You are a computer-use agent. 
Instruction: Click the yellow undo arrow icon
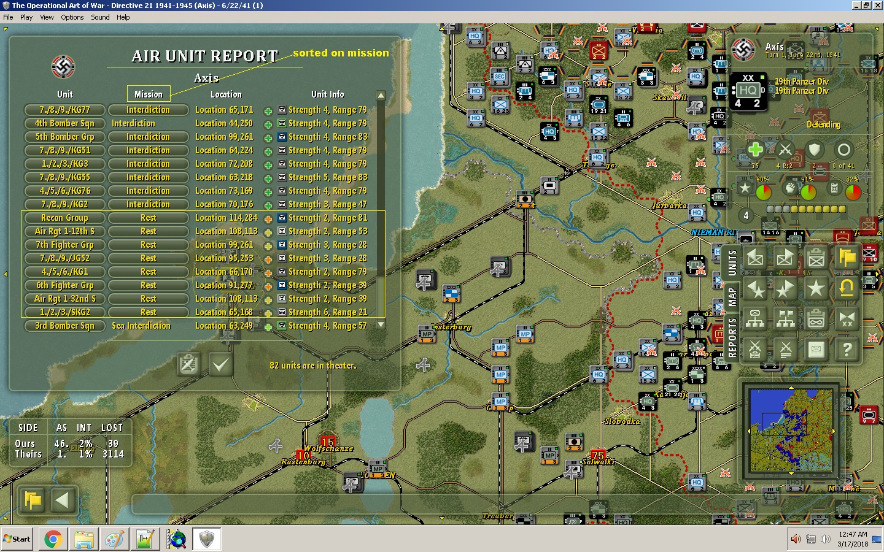[x=847, y=288]
